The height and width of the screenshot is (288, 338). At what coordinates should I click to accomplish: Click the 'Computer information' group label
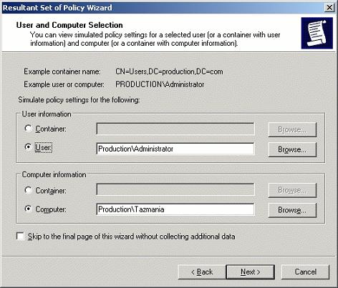point(54,174)
